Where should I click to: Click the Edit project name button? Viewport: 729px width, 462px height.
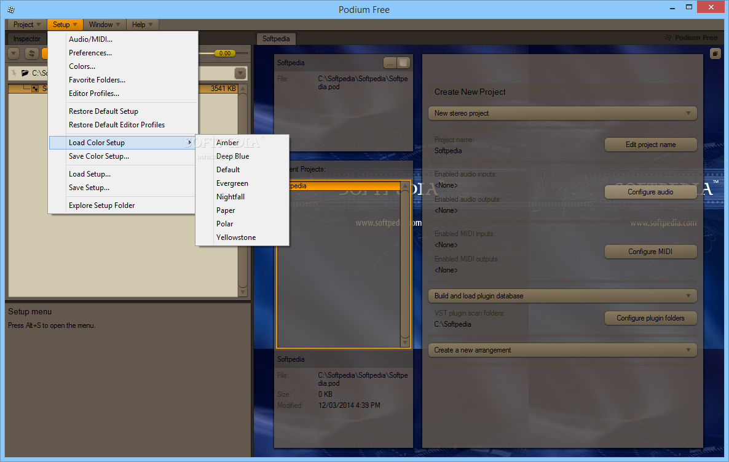coord(650,145)
